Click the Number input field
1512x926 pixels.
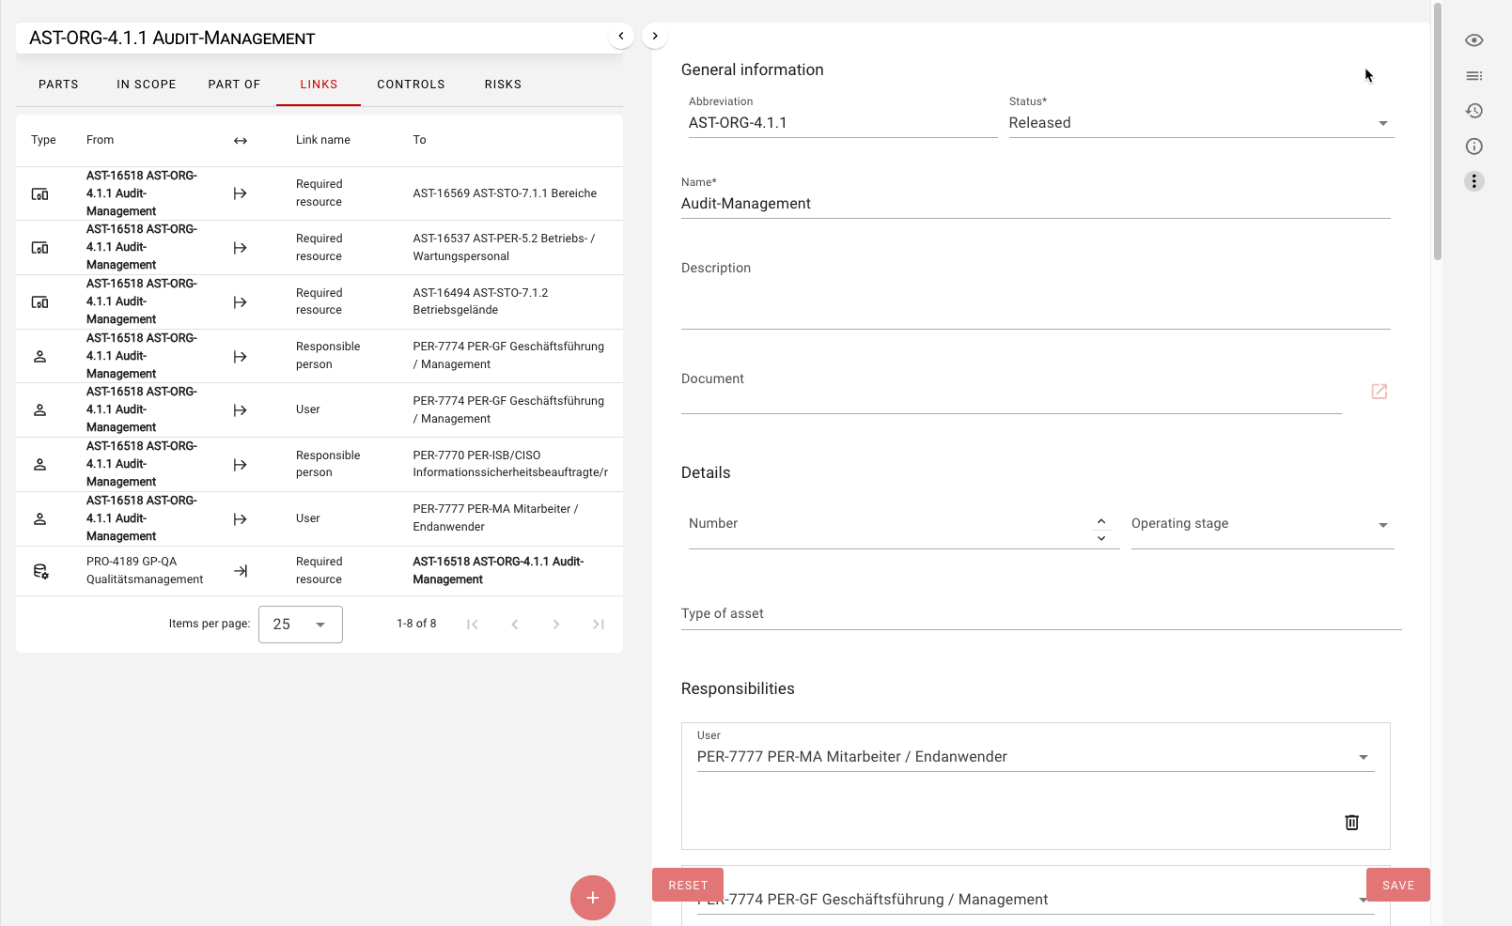[x=890, y=524]
